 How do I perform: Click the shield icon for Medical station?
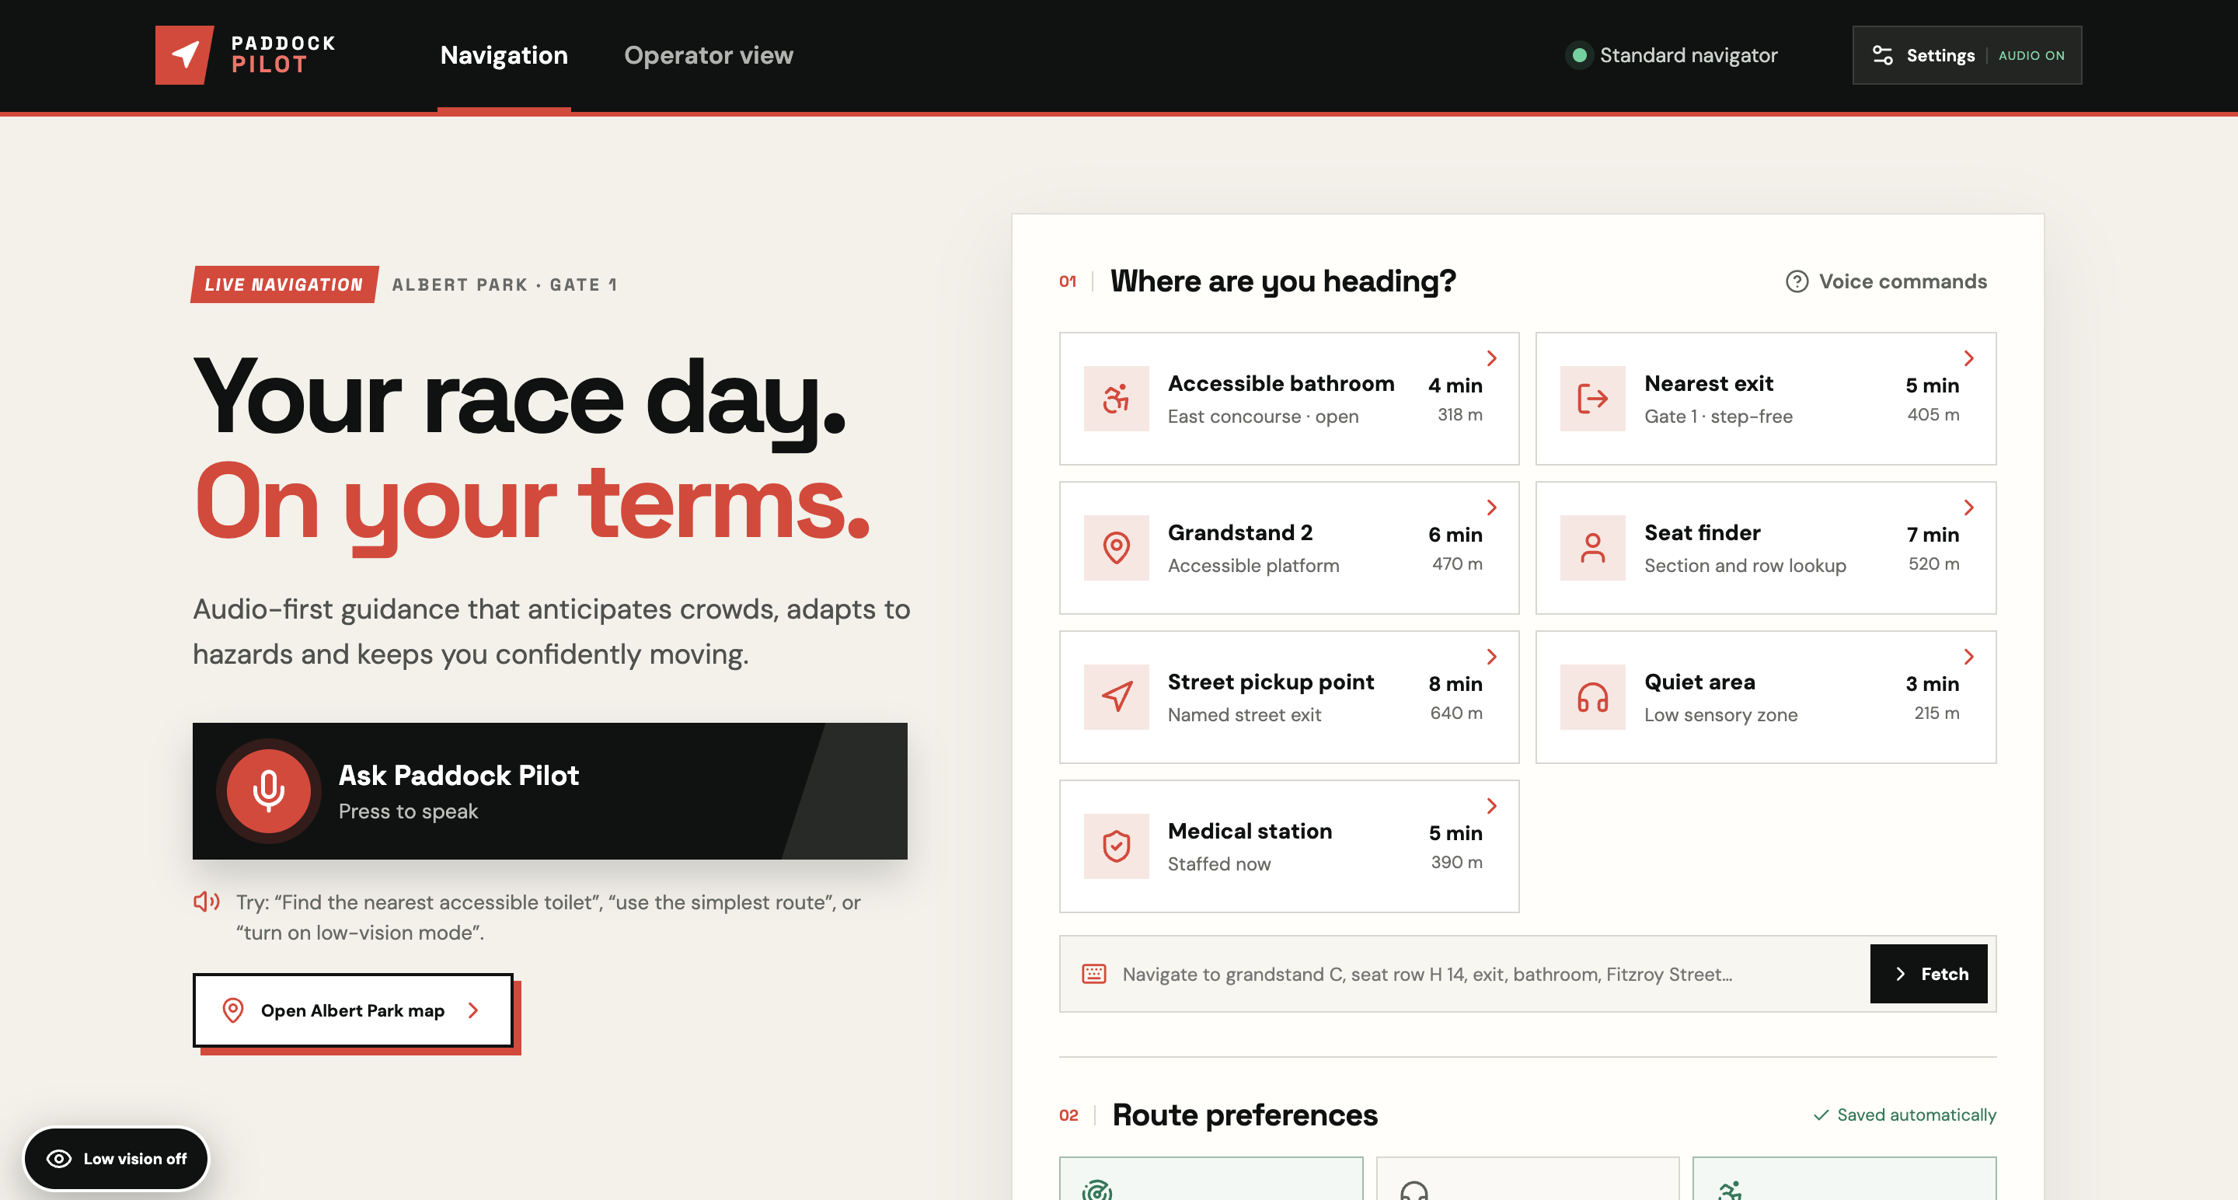click(x=1117, y=846)
